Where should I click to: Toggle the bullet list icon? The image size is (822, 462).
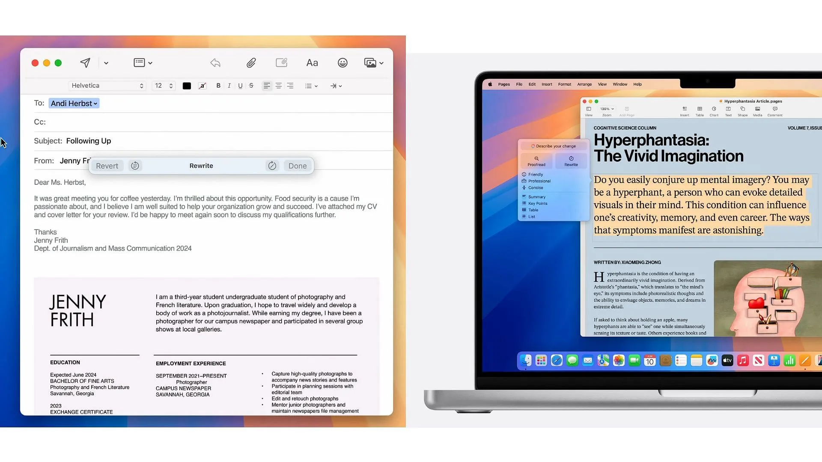tap(308, 85)
